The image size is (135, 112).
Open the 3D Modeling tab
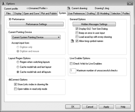tap(103, 13)
